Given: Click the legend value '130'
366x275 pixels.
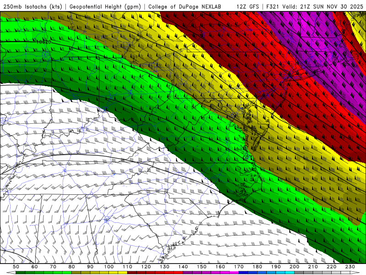Looking at the screenshot, I should [165, 267].
